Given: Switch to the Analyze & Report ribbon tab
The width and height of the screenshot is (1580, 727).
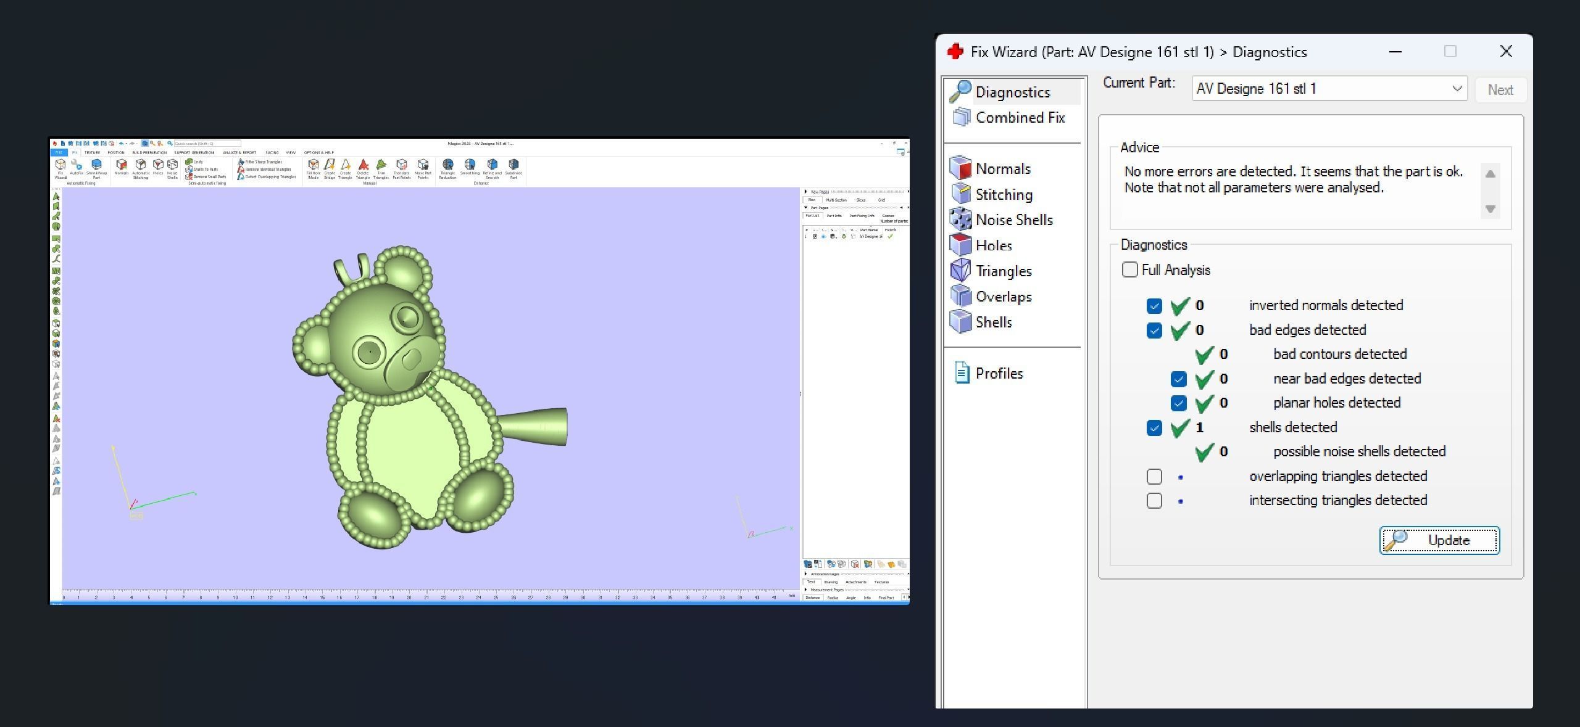Looking at the screenshot, I should pyautogui.click(x=239, y=152).
